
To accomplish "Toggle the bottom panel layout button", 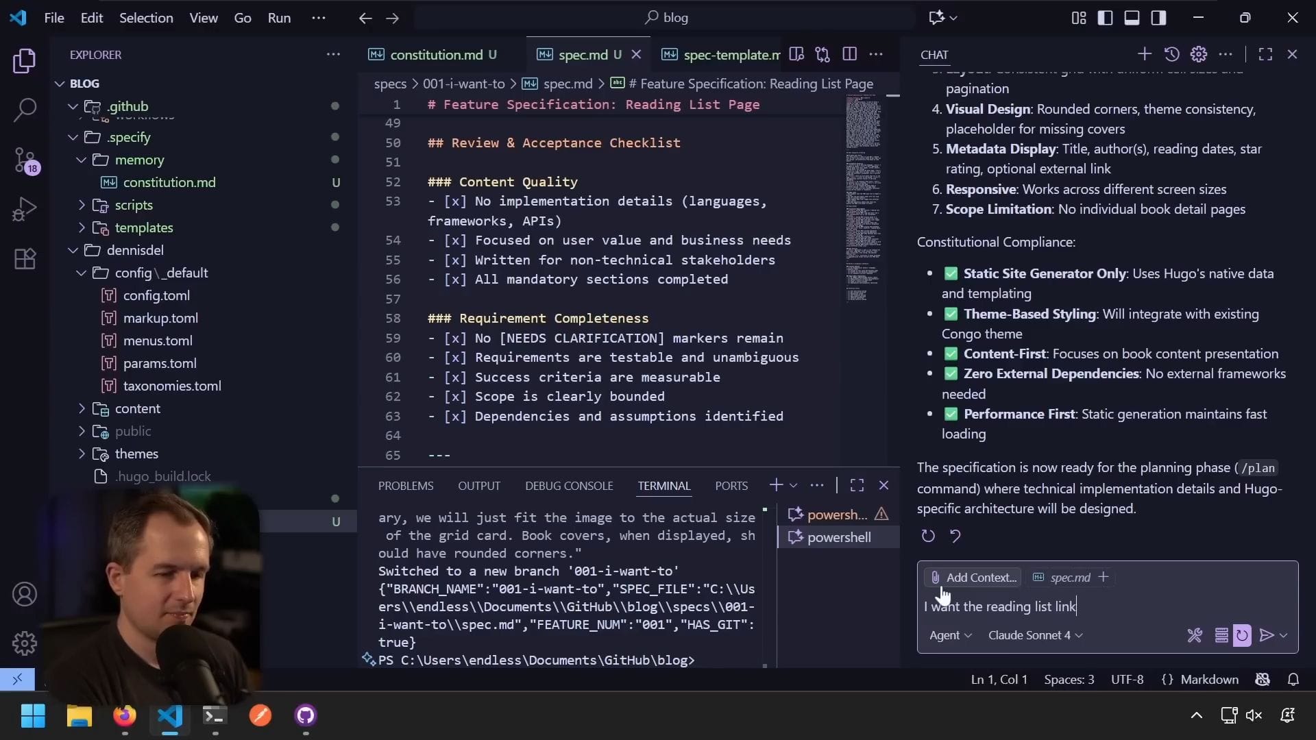I will 1132,18.
